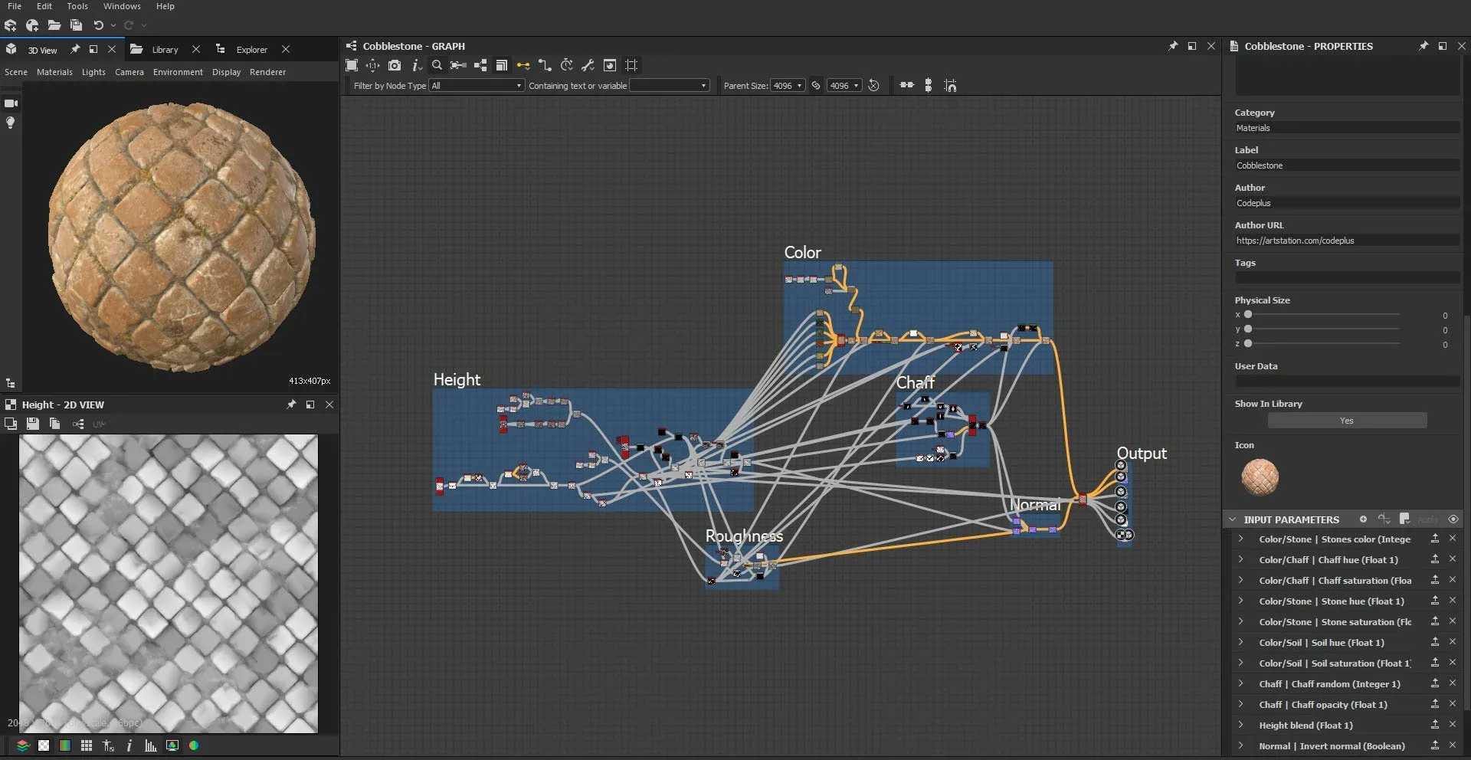Pin the Cobblestone PROPERTIES panel
Screen dimensions: 1471x760
point(1423,46)
